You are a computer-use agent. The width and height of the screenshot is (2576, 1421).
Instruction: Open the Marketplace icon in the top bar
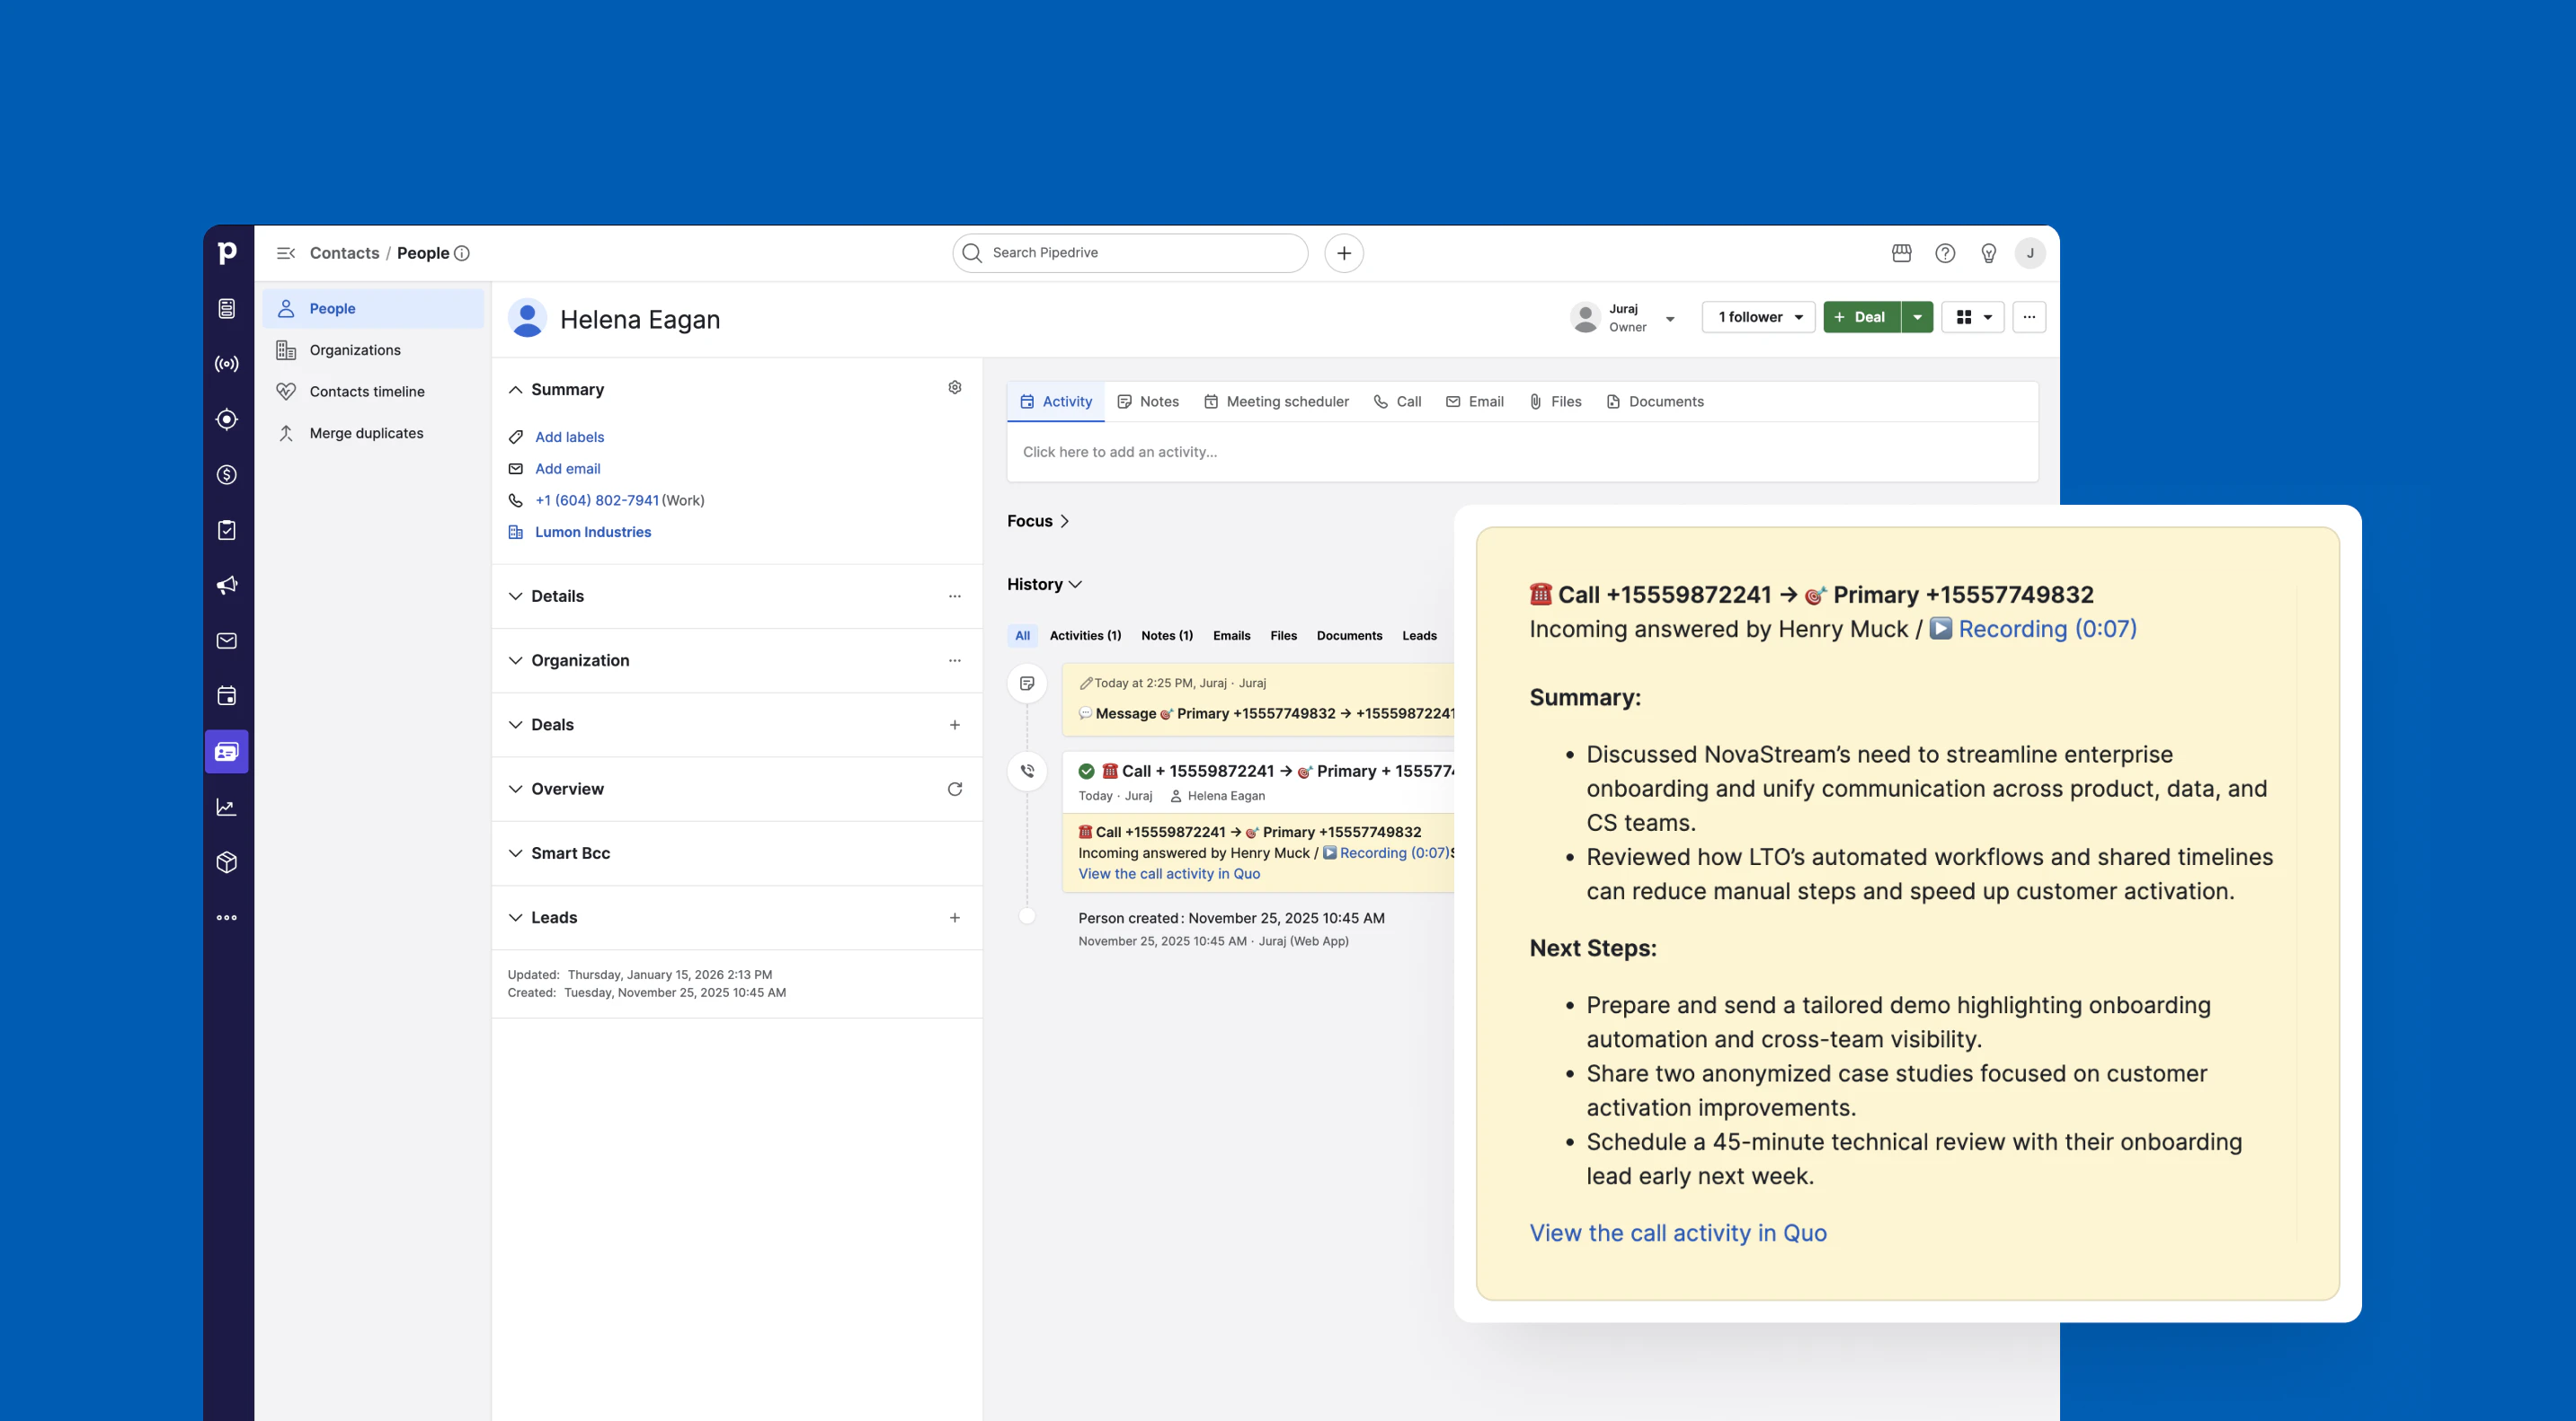(x=1901, y=252)
